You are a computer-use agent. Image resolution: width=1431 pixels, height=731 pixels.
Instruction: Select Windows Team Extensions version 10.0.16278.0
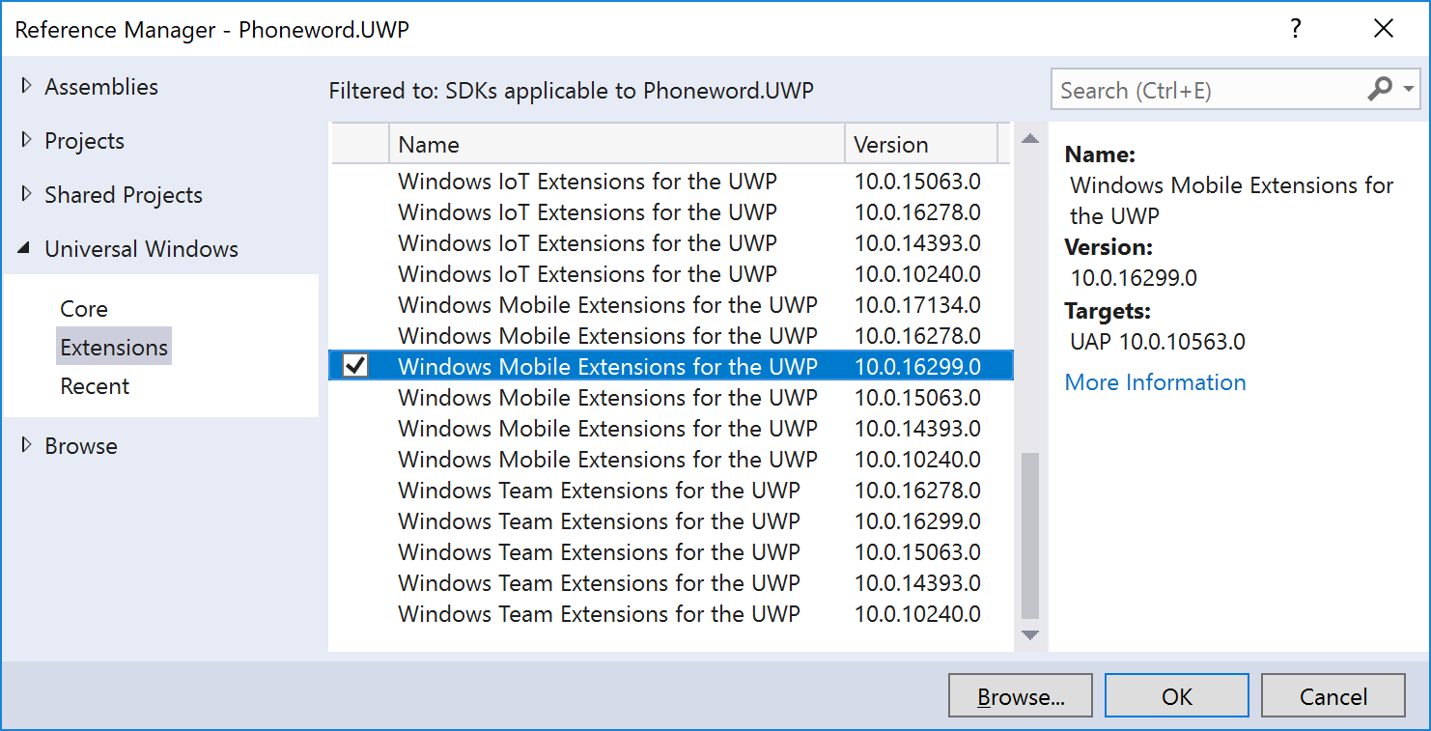point(670,490)
